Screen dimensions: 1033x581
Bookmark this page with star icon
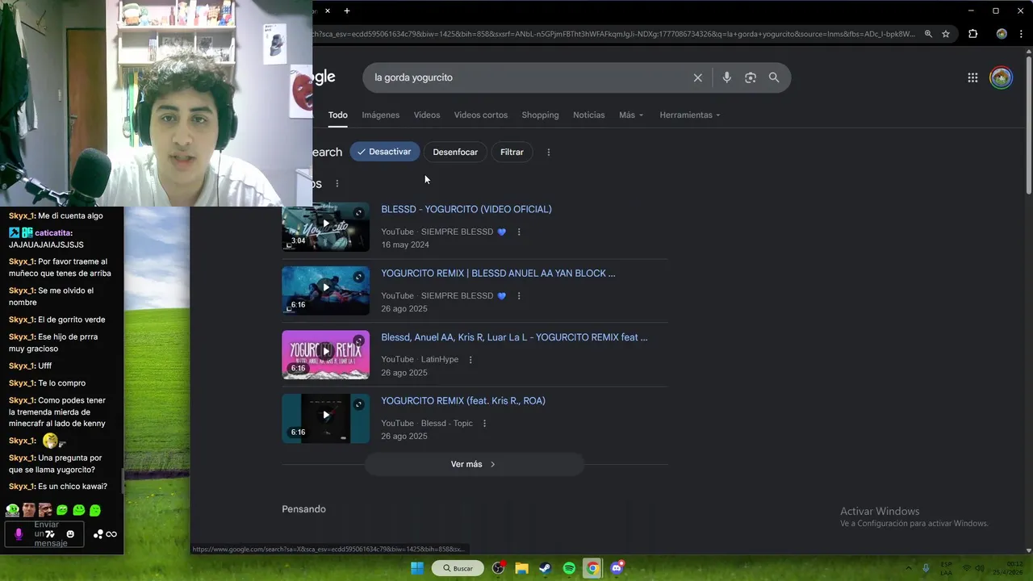[x=946, y=34]
